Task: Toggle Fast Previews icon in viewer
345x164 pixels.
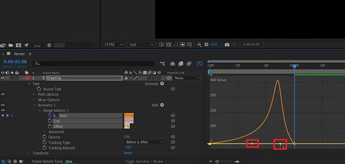Action: [x=162, y=44]
